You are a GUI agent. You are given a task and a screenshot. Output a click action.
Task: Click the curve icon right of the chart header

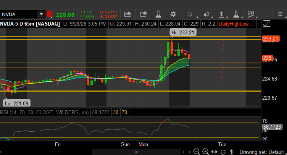(267, 24)
